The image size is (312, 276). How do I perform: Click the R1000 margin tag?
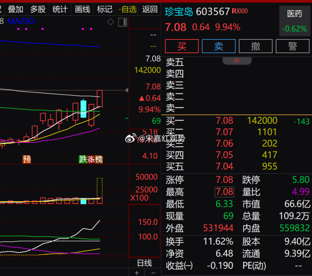(x=240, y=11)
